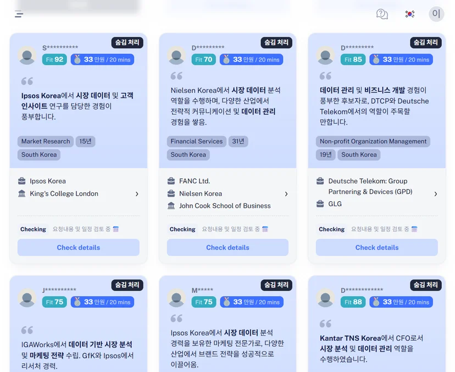
Task: Select the avatar on the Fit 85 card
Action: (x=325, y=55)
